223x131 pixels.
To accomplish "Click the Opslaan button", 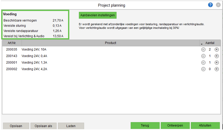I will click(x=15, y=126).
